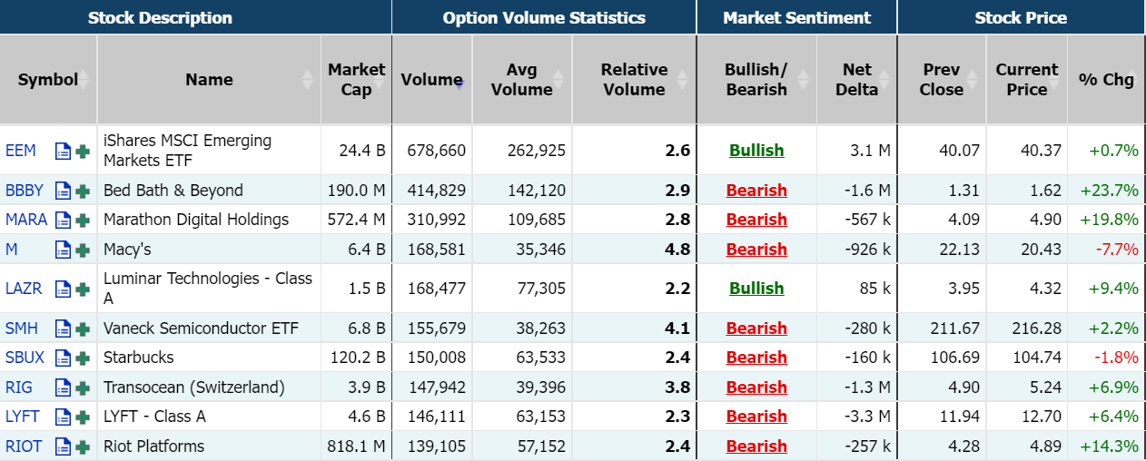Image resolution: width=1146 pixels, height=461 pixels.
Task: Toggle the sort arrow on the Volume column
Action: pos(459,82)
